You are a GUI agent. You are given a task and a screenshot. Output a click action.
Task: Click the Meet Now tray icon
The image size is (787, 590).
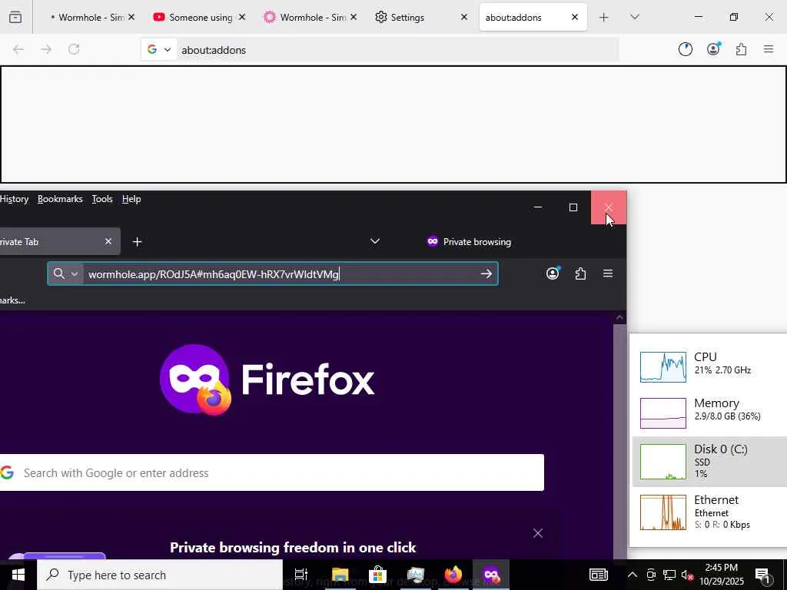pos(650,575)
